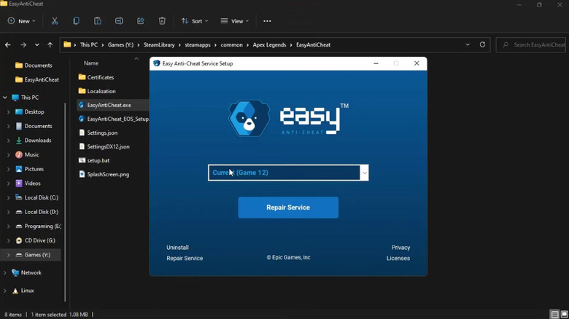The image size is (569, 319).
Task: Open the View options dropdown
Action: [x=235, y=21]
